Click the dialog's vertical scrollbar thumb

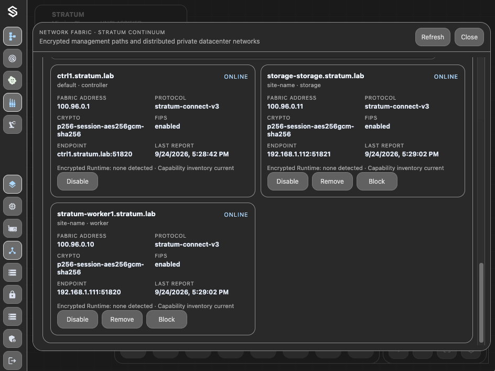[x=481, y=302]
